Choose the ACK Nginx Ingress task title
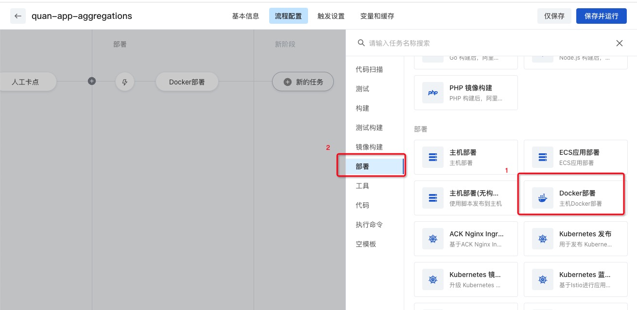637x310 pixels. (x=476, y=234)
